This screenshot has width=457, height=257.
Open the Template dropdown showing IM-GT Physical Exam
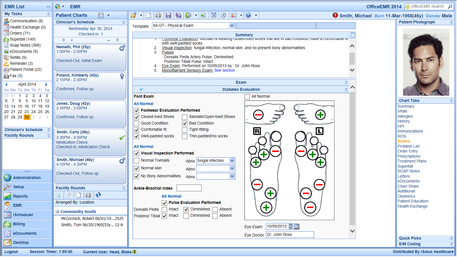coord(232,26)
